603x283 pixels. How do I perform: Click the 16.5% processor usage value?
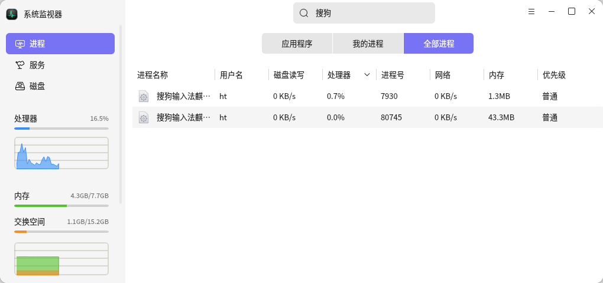[99, 119]
